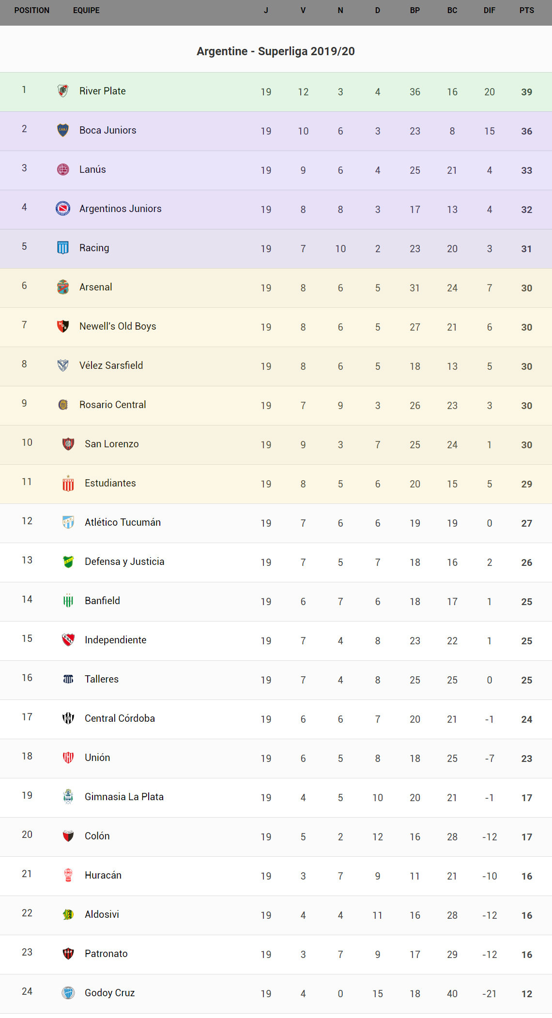
Task: Click the PTS column header
Action: [527, 11]
